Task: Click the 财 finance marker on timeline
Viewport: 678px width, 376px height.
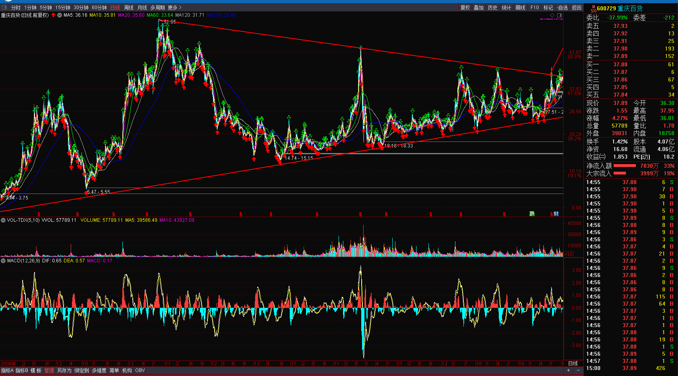Action: pos(556,214)
